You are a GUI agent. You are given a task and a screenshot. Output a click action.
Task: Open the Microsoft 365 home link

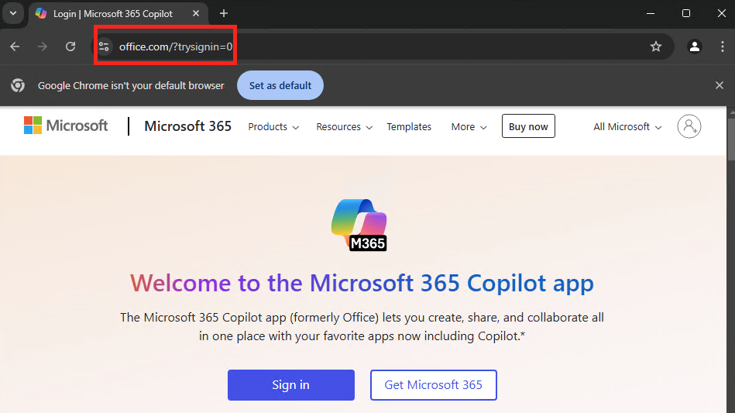[188, 126]
